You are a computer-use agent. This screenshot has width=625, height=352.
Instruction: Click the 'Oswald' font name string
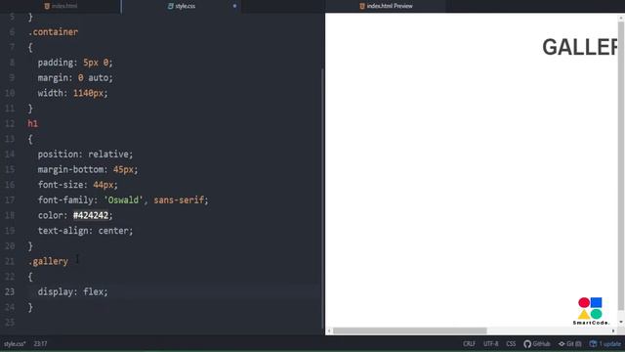coord(123,199)
